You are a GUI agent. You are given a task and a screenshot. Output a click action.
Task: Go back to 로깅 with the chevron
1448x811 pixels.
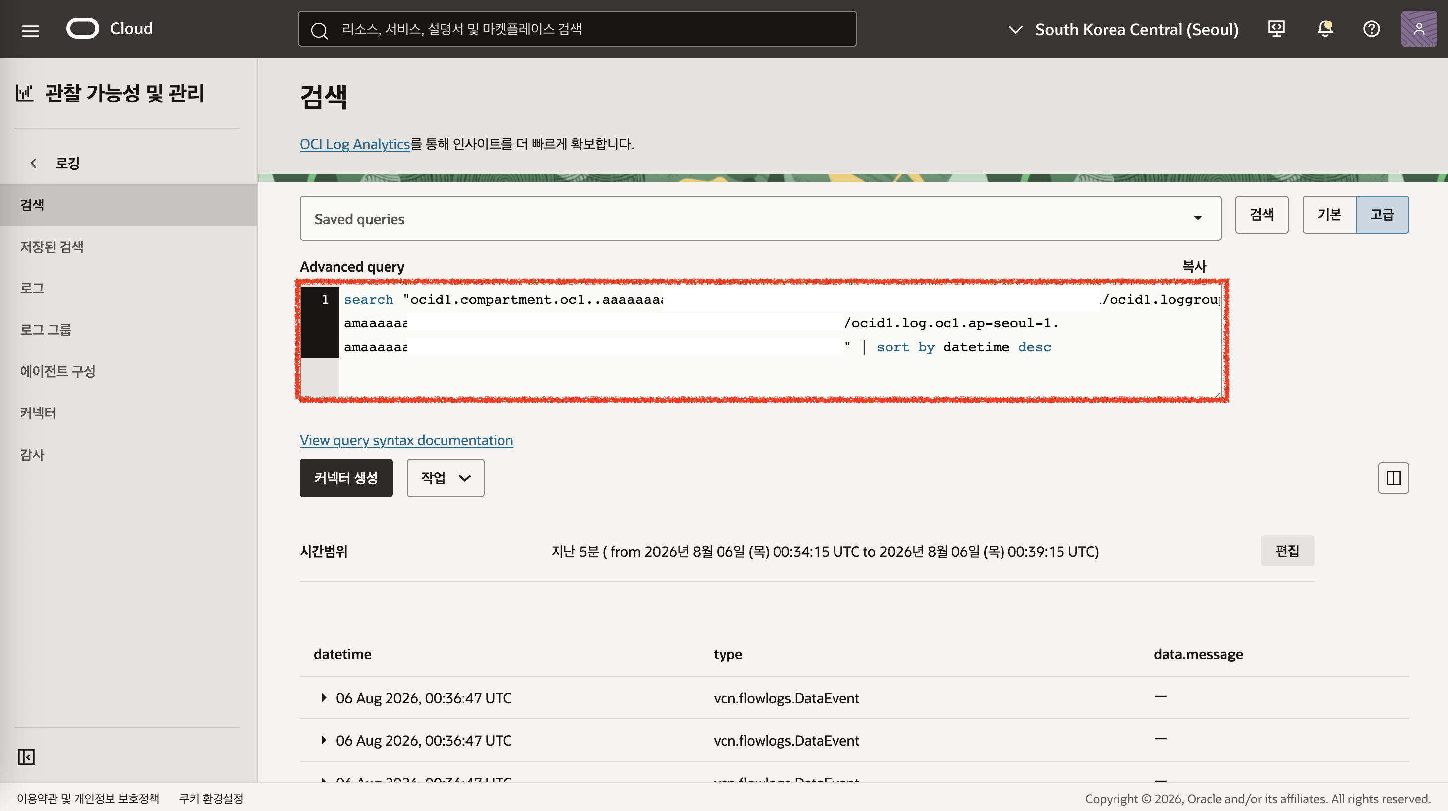click(33, 163)
